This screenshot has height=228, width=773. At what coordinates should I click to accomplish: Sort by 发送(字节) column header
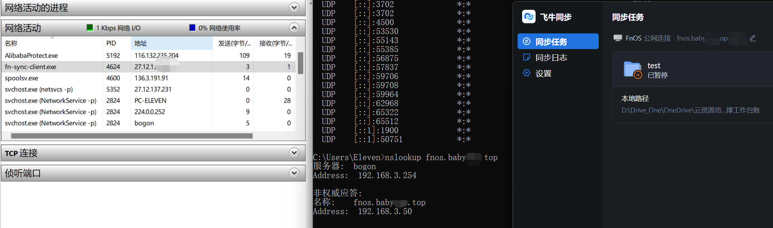coord(234,43)
